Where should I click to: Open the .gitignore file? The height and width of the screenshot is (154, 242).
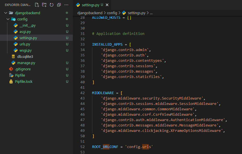(23, 69)
